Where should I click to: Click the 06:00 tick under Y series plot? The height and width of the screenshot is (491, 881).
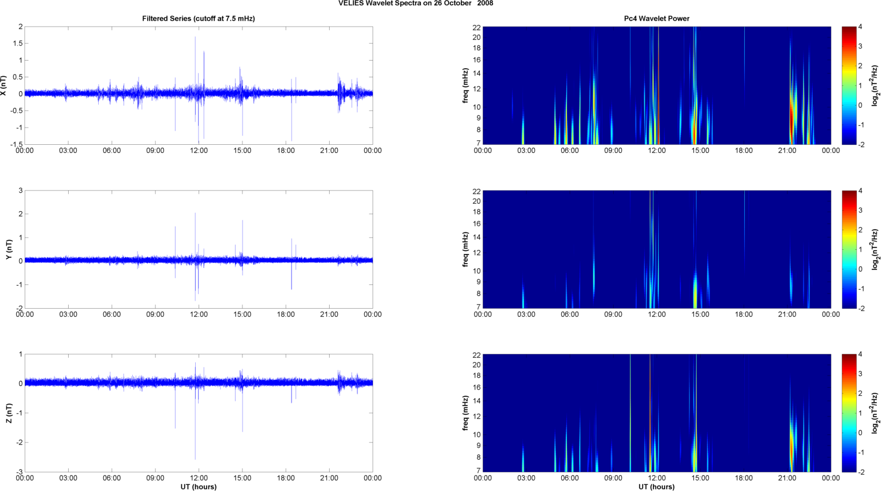(111, 314)
